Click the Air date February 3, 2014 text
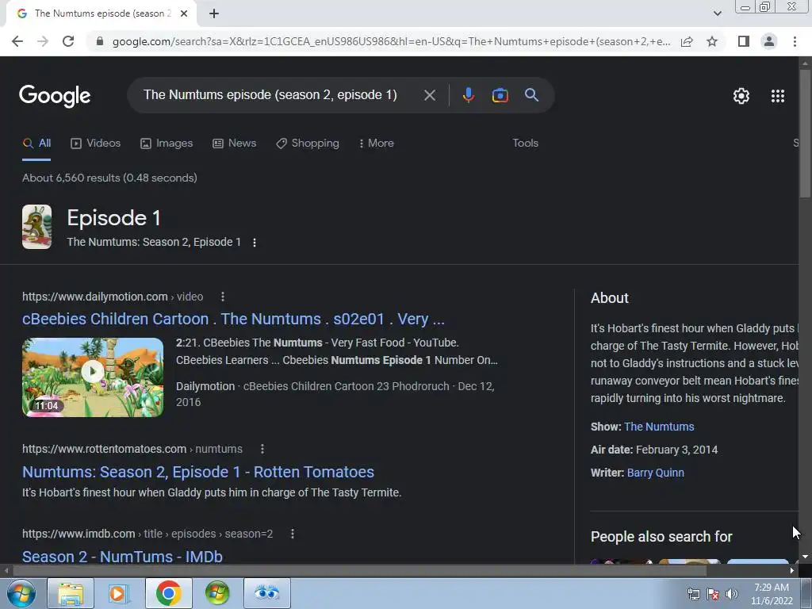Viewport: 812px width, 609px height. pyautogui.click(x=654, y=450)
